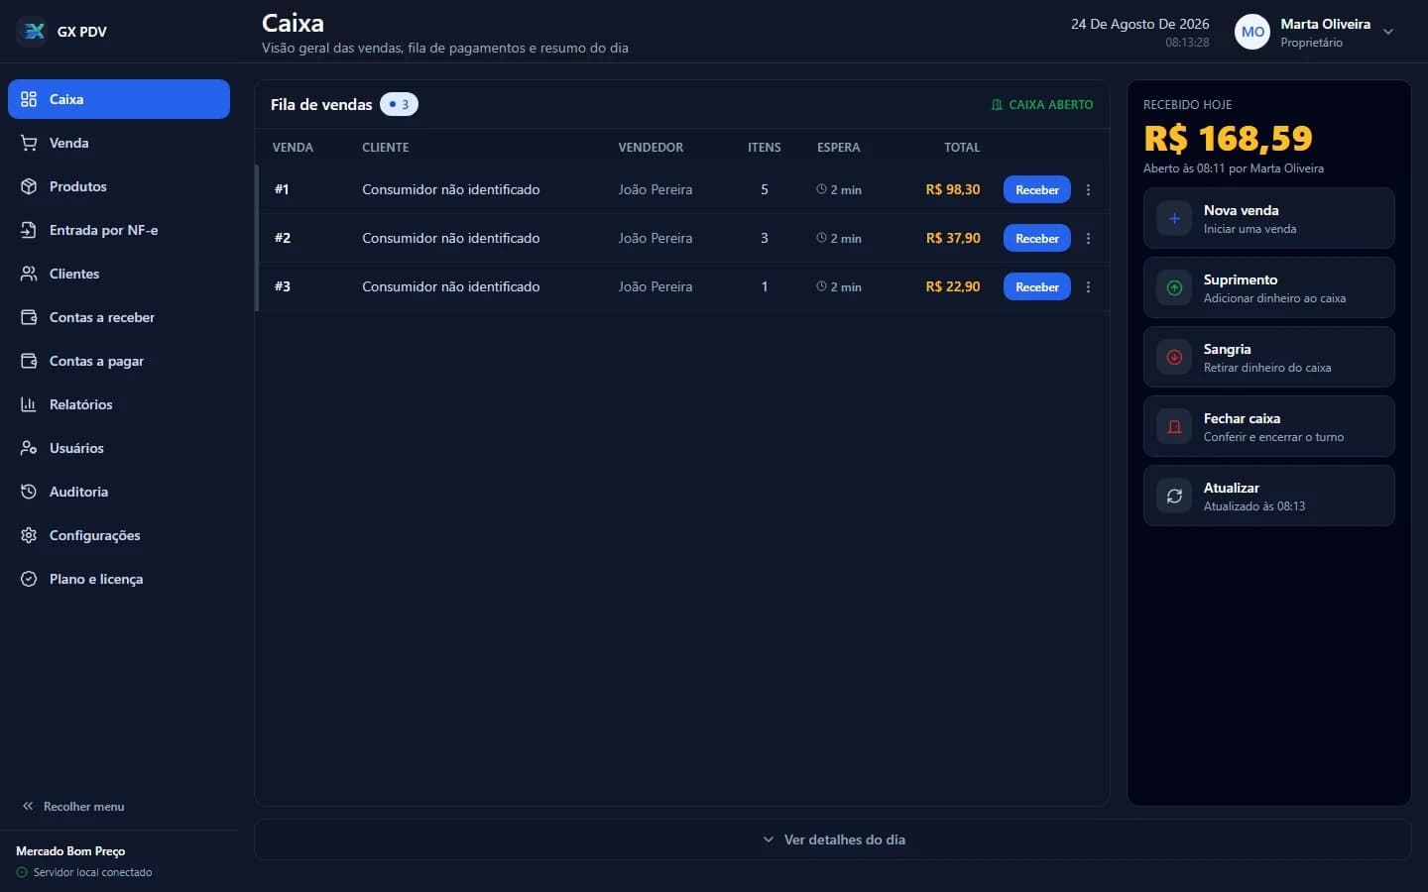Go to the Venda menu label
This screenshot has width=1428, height=892.
pos(69,143)
